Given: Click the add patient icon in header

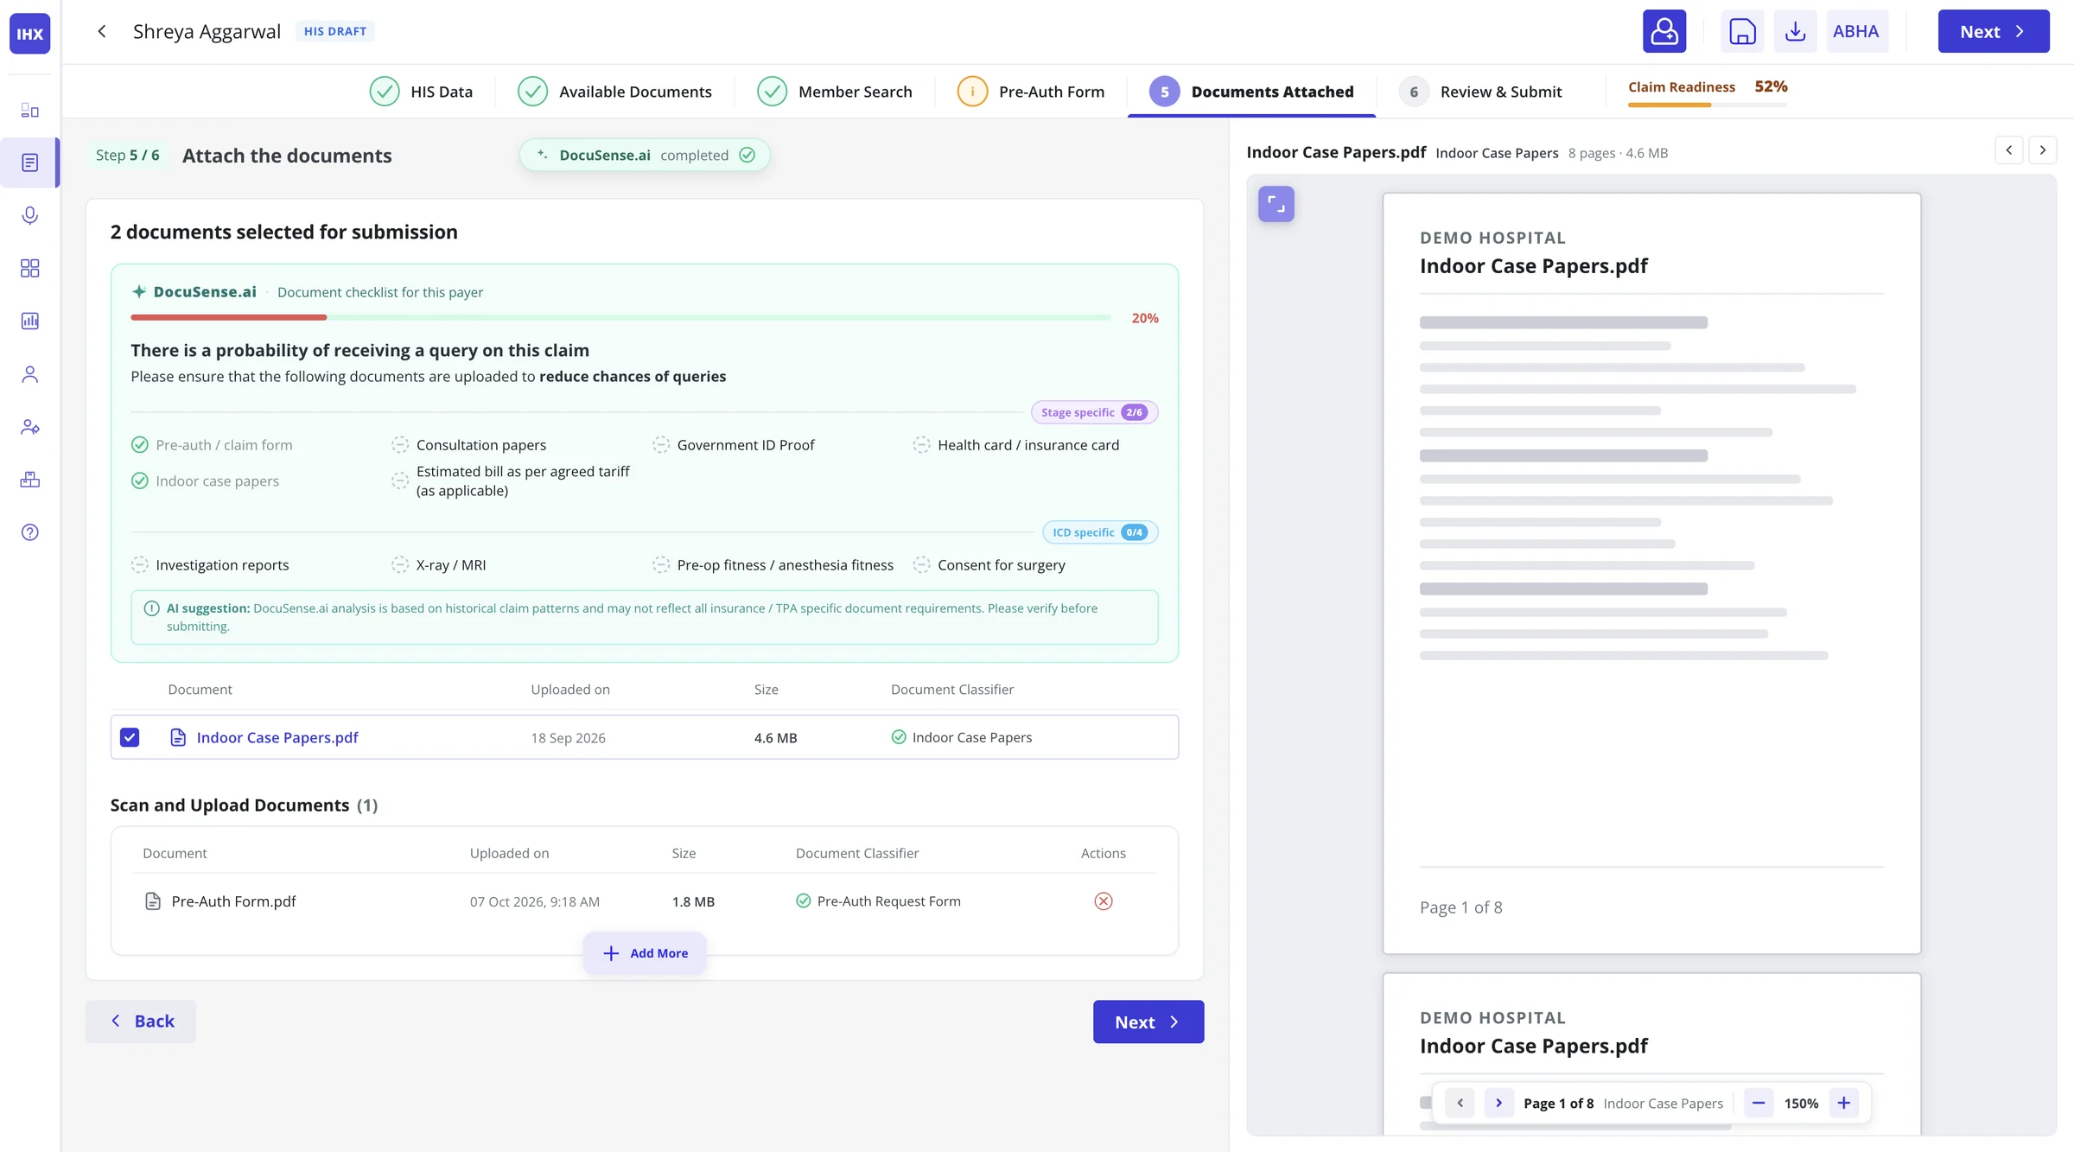Looking at the screenshot, I should tap(1664, 31).
